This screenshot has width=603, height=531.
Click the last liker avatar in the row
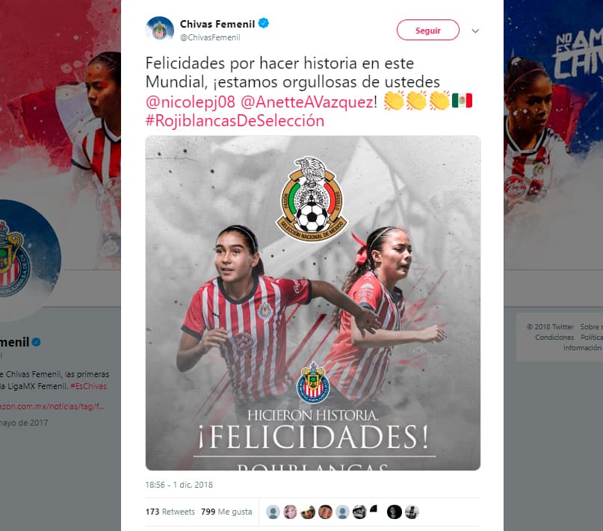coord(412,512)
